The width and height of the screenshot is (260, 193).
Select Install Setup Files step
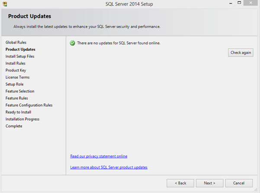pos(20,56)
